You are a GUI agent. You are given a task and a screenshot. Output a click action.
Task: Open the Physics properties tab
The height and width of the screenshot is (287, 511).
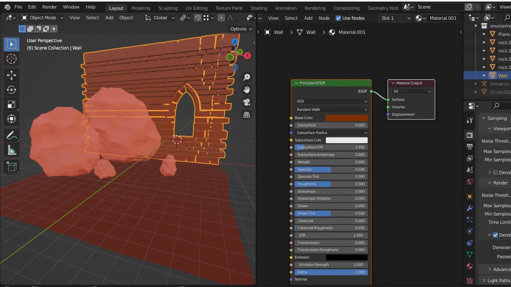pos(469,231)
